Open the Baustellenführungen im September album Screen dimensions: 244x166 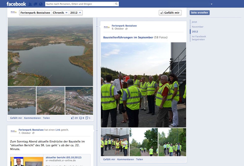(x=128, y=37)
